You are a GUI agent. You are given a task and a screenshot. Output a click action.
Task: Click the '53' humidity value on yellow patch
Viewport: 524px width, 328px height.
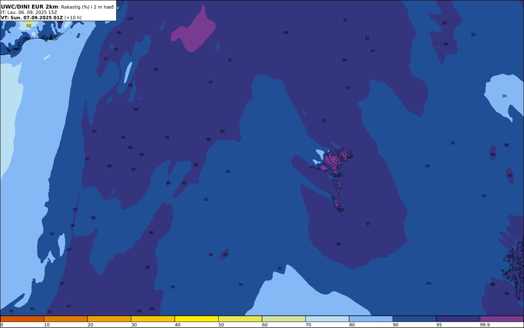pyautogui.click(x=29, y=26)
